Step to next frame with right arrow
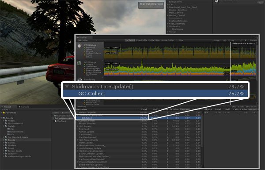 (x=245, y=40)
